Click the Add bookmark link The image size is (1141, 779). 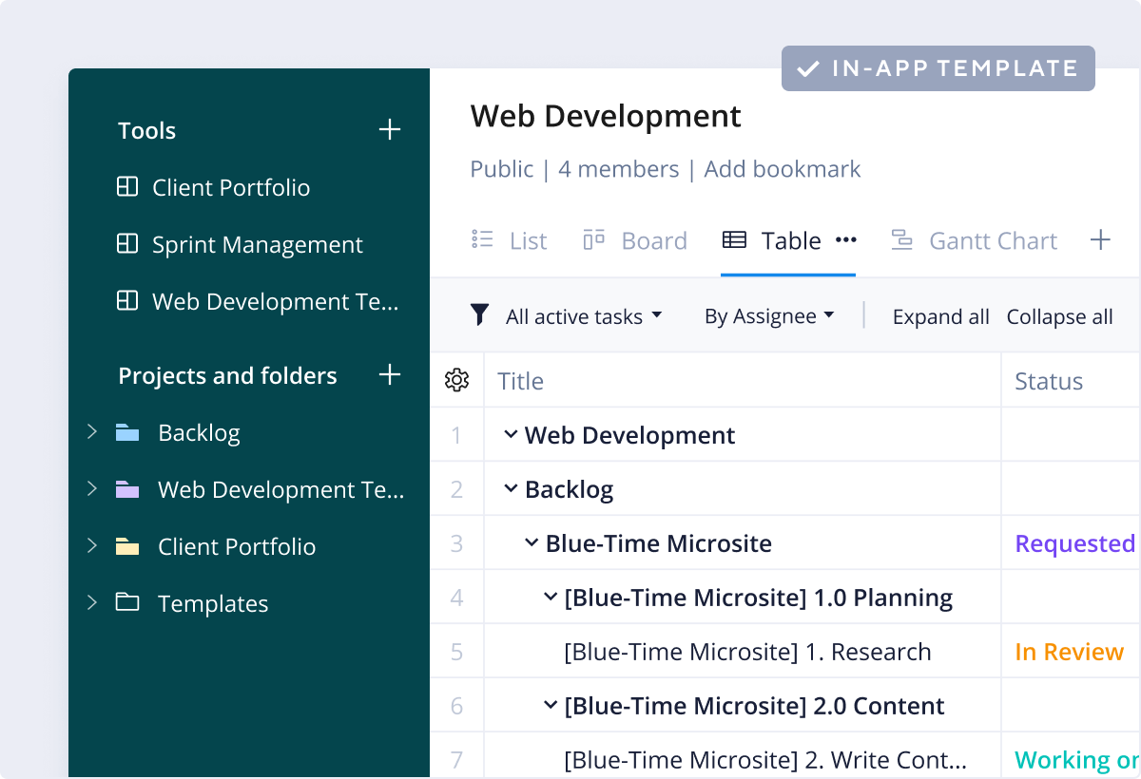[783, 169]
